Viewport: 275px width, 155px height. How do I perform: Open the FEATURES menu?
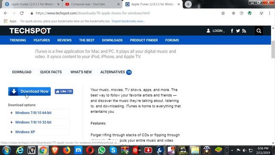tap(42, 40)
